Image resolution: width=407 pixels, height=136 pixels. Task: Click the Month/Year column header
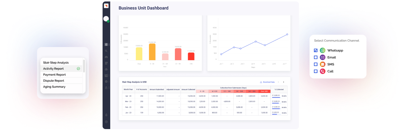coord(128,89)
